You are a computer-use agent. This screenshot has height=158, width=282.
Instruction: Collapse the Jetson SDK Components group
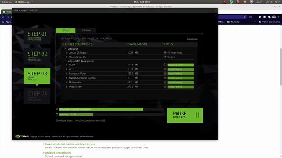pos(66,61)
